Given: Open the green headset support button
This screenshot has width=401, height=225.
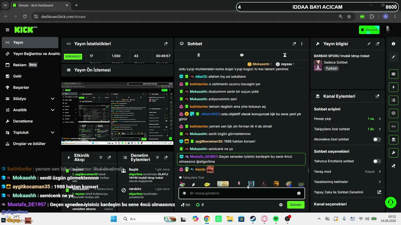Looking at the screenshot, I should 390,202.
